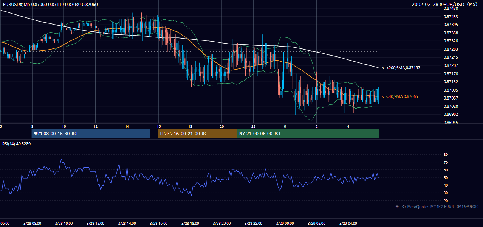Image resolution: width=483 pixels, height=227 pixels.
Task: Click the 3/28 20:00 time axis label
Action: pos(222,224)
